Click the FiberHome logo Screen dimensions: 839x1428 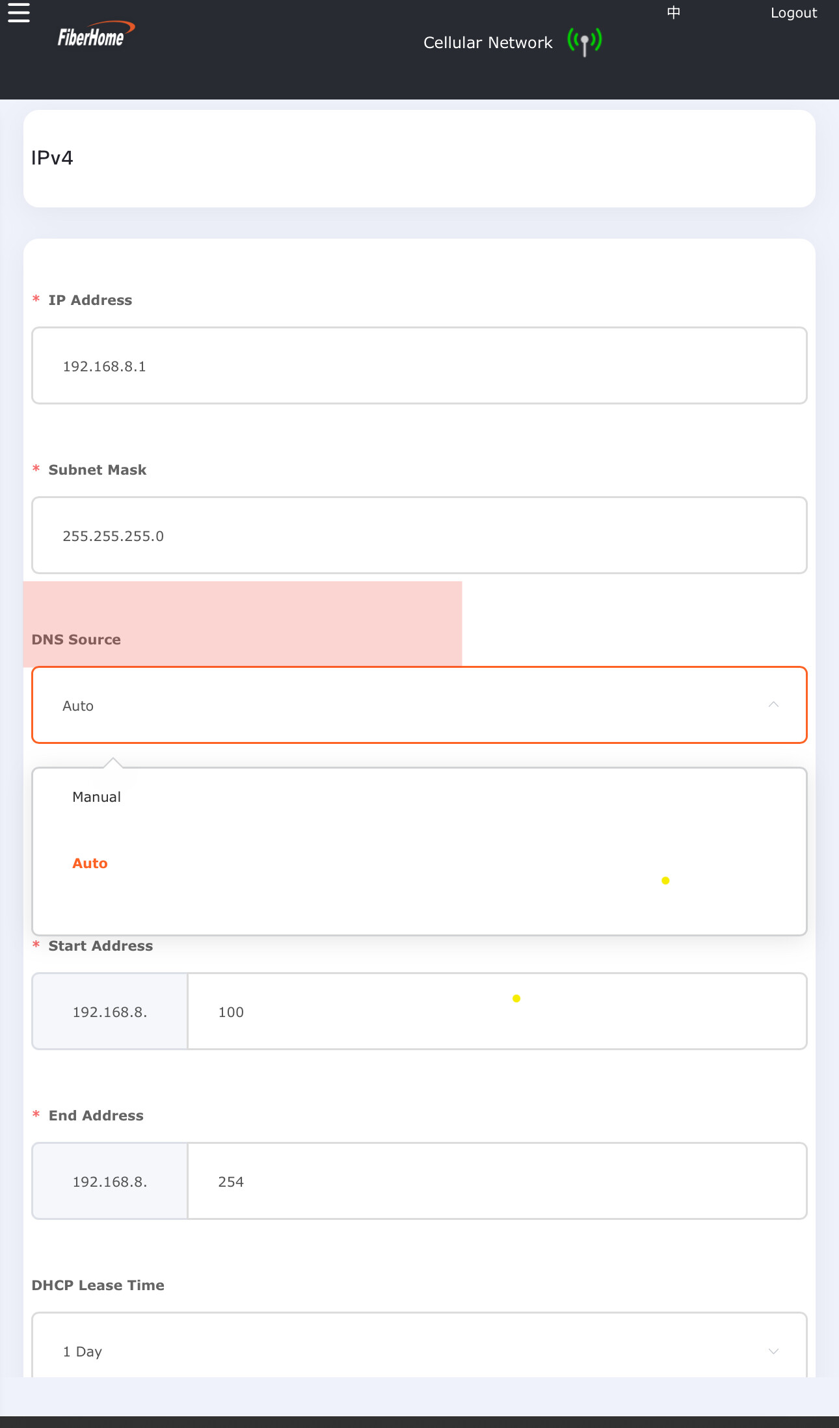click(x=95, y=36)
